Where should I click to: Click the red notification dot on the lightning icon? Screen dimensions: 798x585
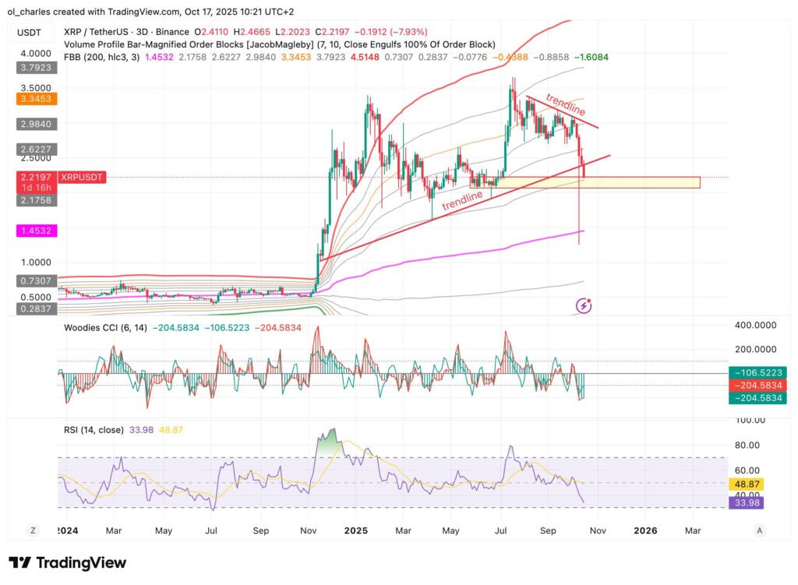tap(589, 299)
